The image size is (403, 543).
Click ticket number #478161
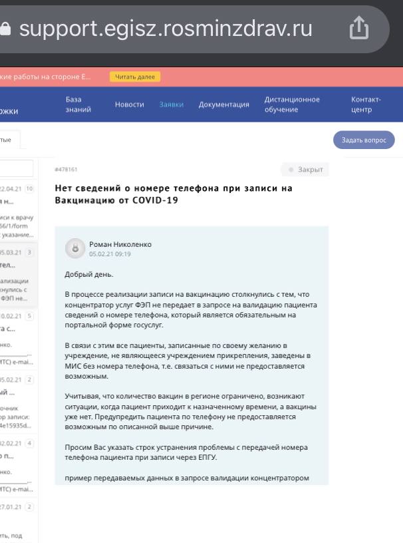pyautogui.click(x=66, y=169)
